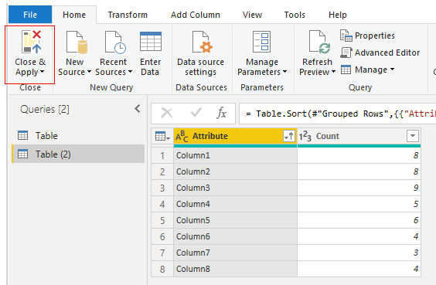Image resolution: width=436 pixels, height=285 pixels.
Task: Open the Advanced Editor
Action: (x=380, y=53)
